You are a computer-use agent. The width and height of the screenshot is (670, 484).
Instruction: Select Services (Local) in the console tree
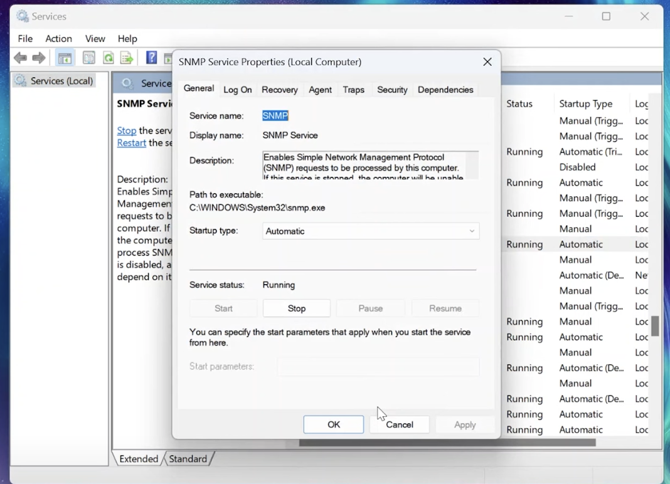click(55, 81)
